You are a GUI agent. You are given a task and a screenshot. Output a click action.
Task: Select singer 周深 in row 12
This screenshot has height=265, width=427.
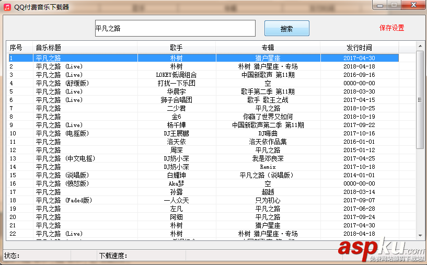tap(177, 150)
